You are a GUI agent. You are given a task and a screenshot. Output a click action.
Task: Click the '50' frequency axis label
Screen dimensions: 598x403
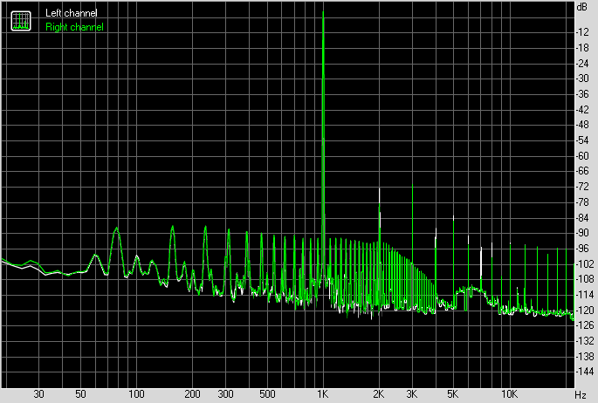tap(80, 394)
